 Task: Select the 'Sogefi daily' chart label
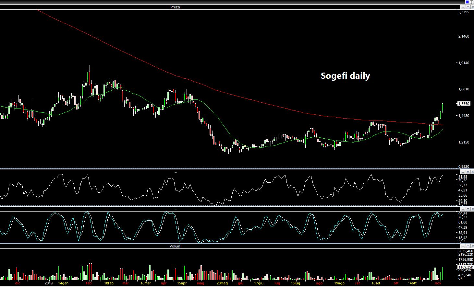tap(345, 76)
